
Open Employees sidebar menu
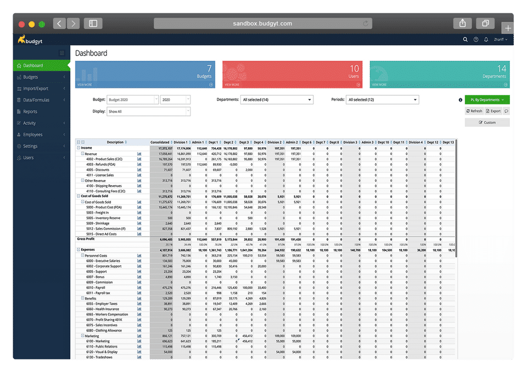coord(42,135)
